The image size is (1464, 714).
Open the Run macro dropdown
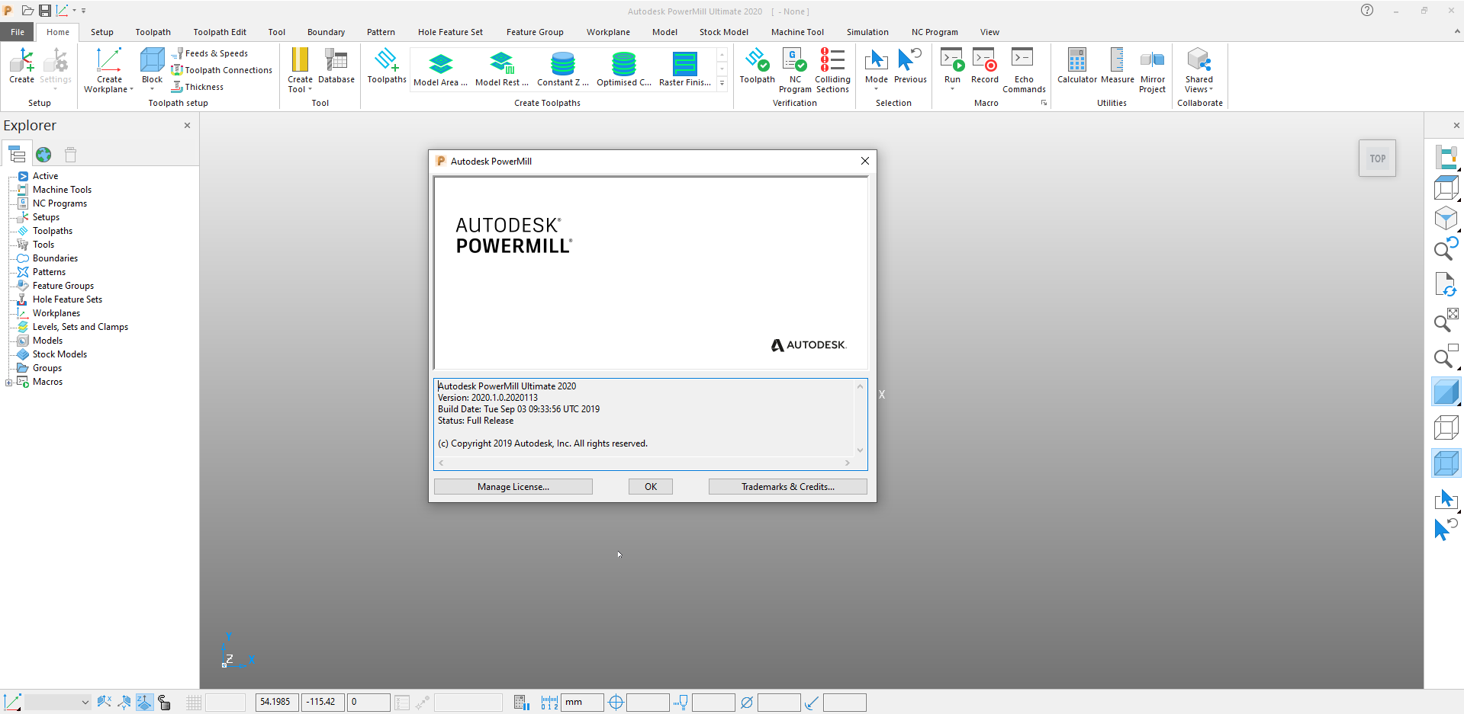coord(952,89)
